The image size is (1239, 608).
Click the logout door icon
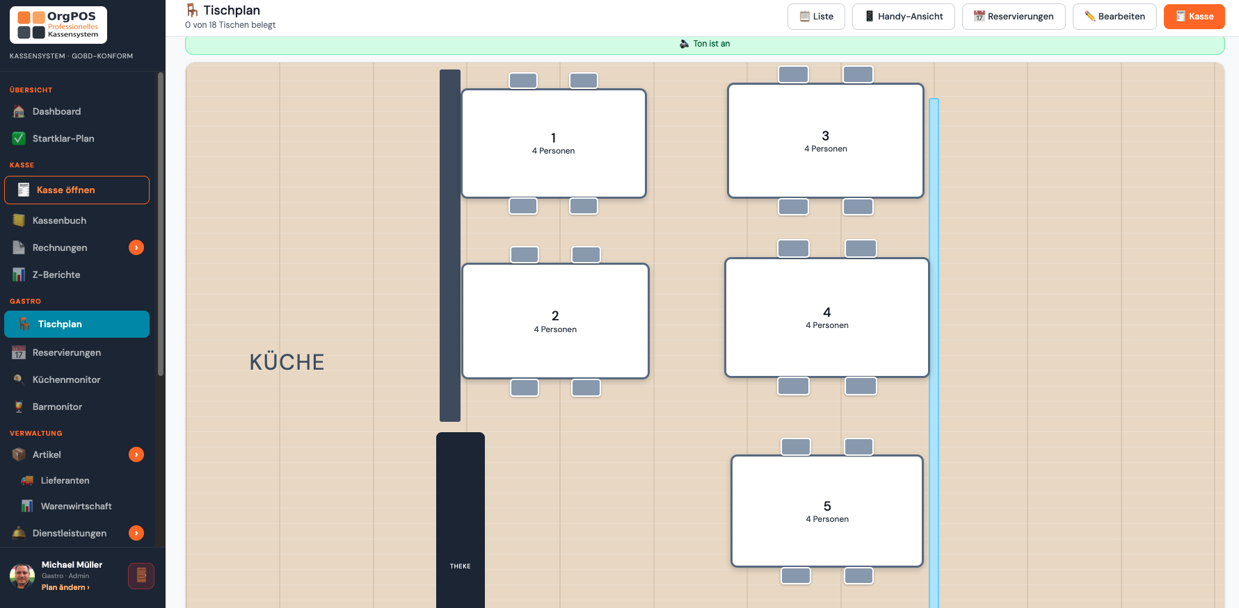click(x=141, y=576)
